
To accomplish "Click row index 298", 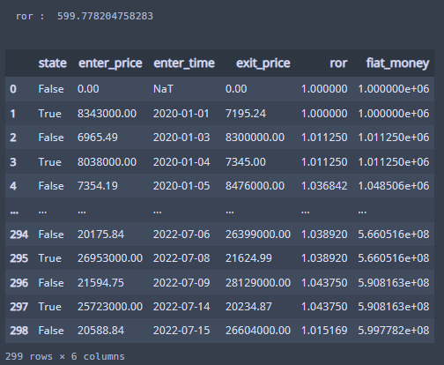I will 19,331.
